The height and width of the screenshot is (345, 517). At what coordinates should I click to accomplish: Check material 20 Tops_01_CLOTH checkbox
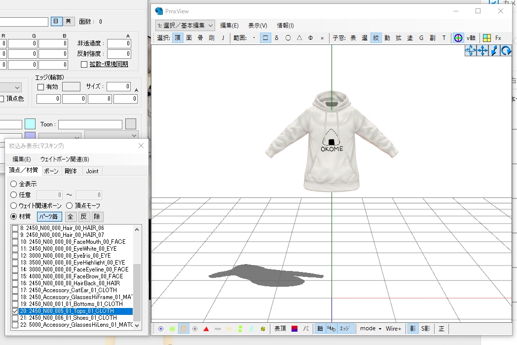coord(15,311)
